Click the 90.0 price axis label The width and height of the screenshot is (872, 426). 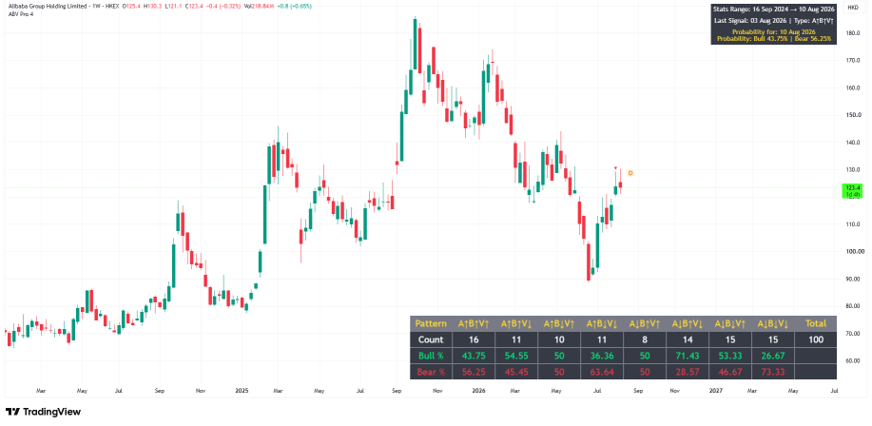[x=854, y=279]
